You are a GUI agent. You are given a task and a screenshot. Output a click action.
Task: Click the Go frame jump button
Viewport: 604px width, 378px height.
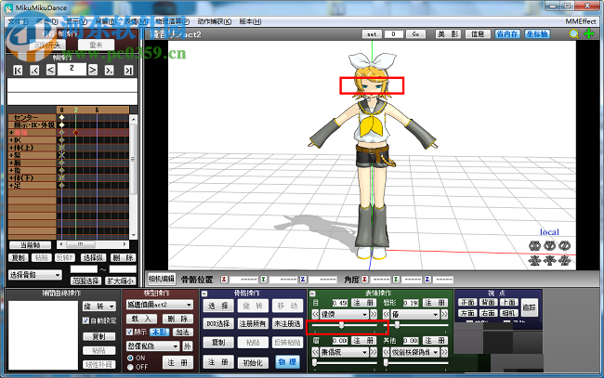(x=415, y=33)
